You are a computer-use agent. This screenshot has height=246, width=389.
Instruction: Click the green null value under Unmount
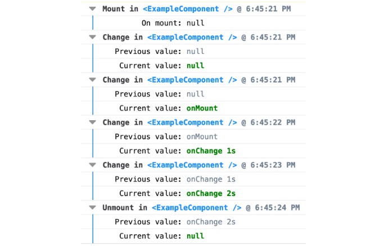point(195,236)
